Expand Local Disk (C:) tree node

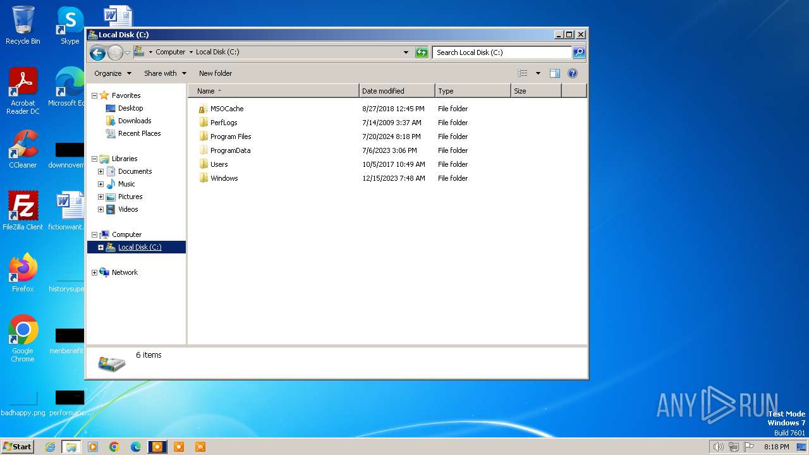[100, 247]
